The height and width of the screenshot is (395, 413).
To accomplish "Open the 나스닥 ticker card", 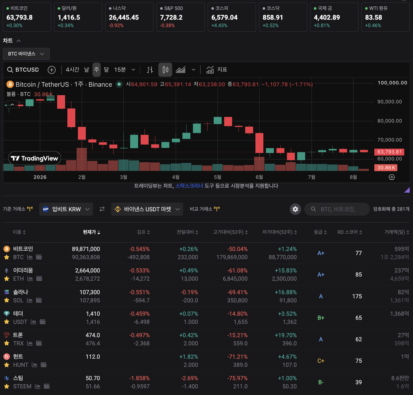I will tap(129, 17).
